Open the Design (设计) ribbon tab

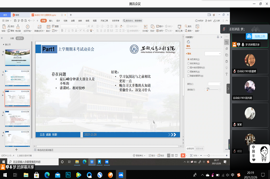tap(58, 21)
